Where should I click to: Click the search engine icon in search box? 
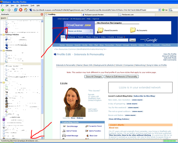170,10
